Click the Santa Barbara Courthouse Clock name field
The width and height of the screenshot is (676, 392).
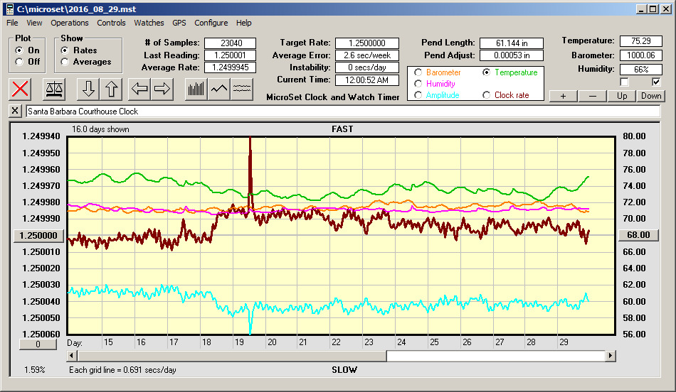tap(343, 111)
